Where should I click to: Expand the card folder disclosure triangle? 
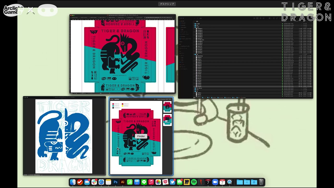tap(194, 90)
